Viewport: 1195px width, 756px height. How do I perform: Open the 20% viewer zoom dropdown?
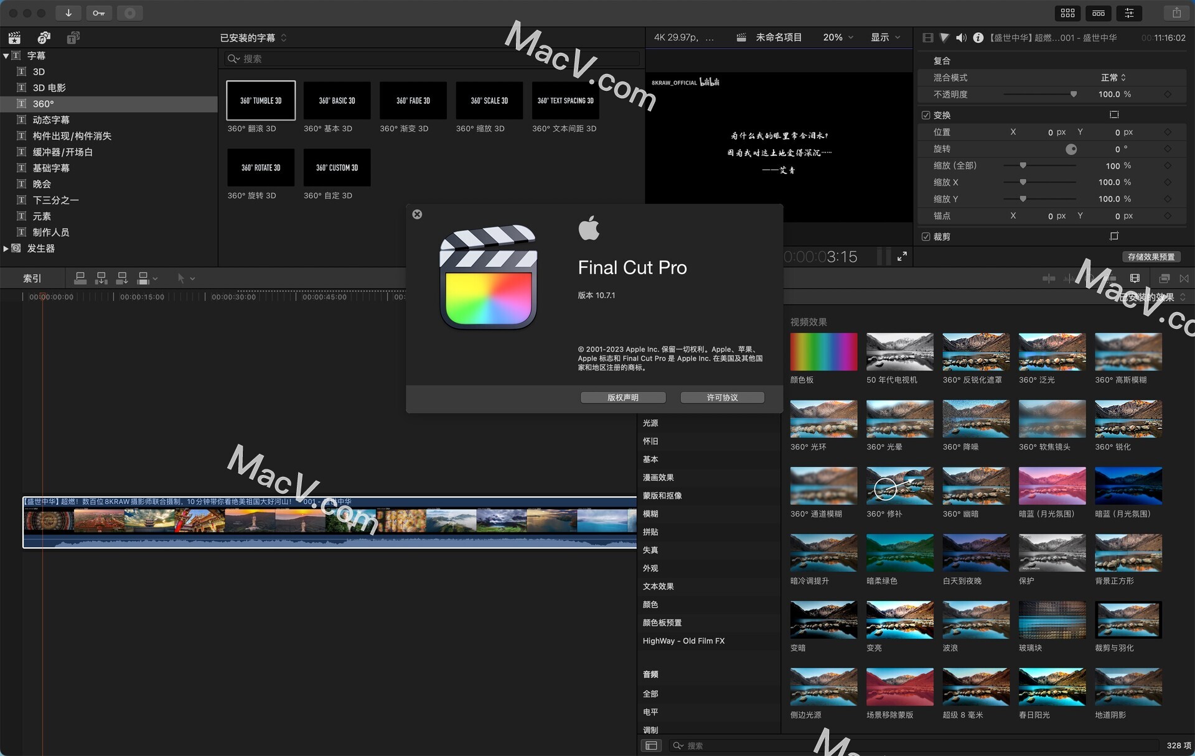[838, 38]
